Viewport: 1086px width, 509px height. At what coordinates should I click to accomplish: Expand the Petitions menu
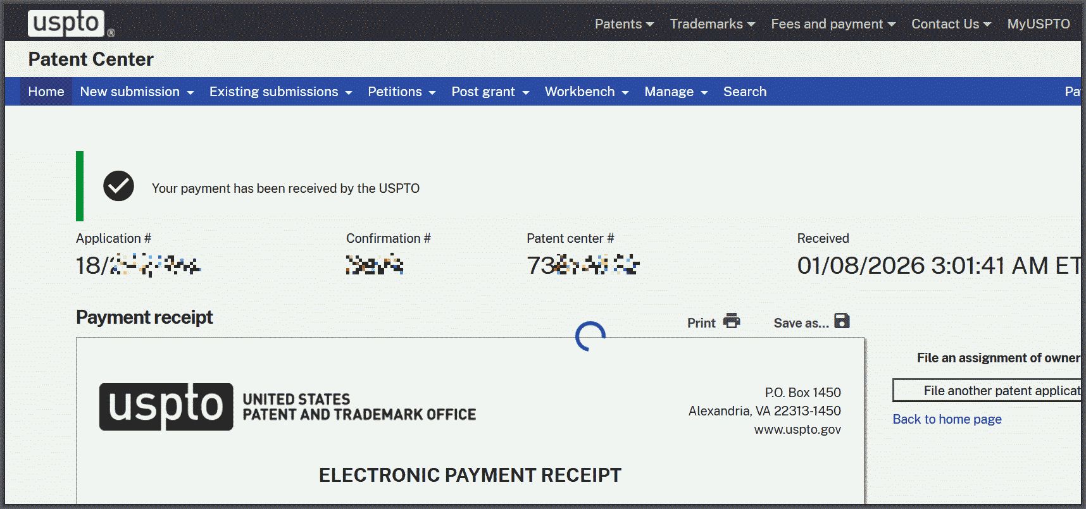[x=401, y=92]
